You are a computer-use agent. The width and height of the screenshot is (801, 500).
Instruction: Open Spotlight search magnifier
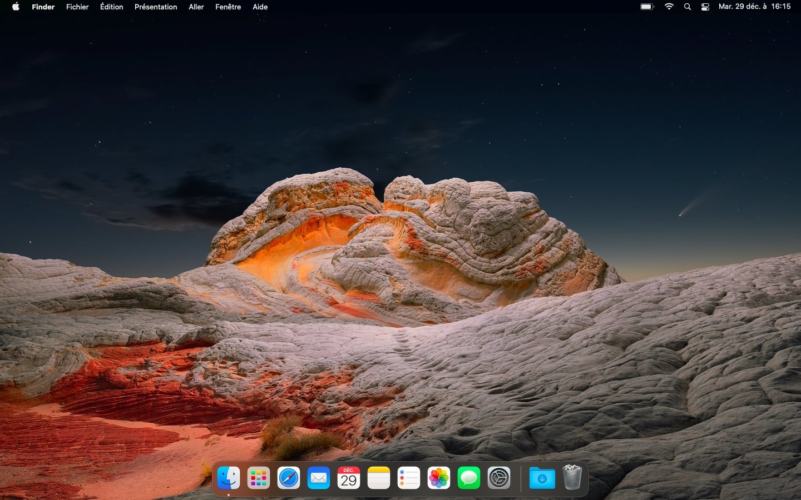coord(688,7)
